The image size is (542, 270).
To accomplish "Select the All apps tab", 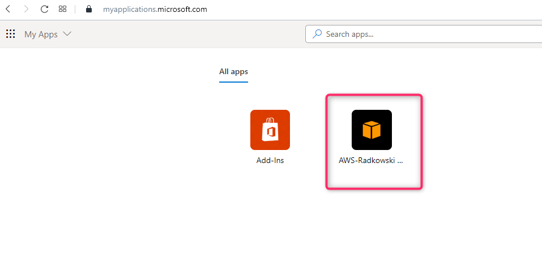I will pos(233,72).
